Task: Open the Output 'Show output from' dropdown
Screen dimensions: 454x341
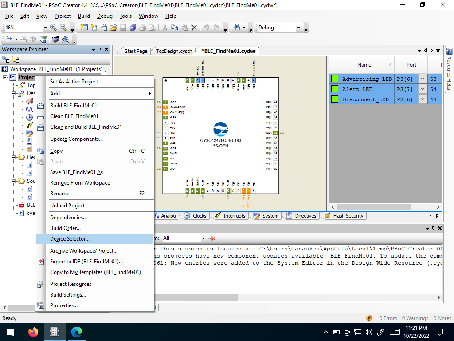Action: click(203, 238)
